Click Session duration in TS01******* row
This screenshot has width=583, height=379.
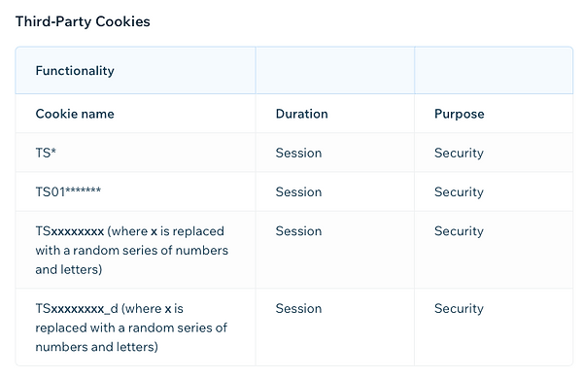(x=298, y=191)
